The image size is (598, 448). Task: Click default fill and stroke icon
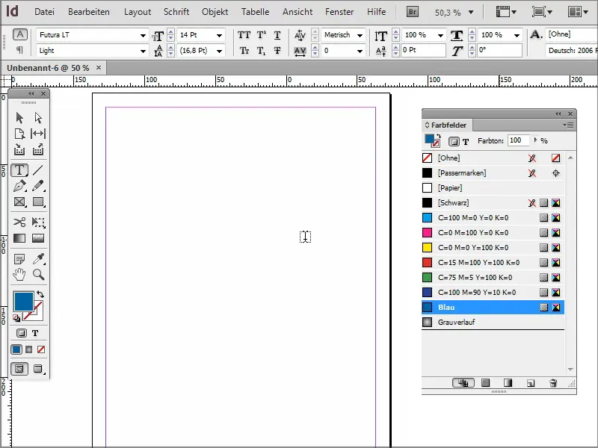16,318
